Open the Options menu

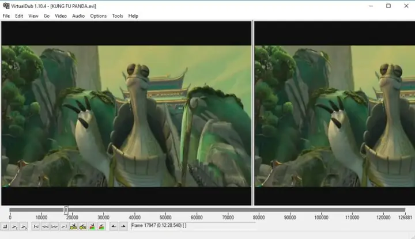(98, 16)
